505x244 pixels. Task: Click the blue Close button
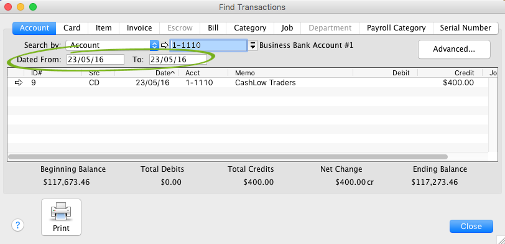point(471,227)
